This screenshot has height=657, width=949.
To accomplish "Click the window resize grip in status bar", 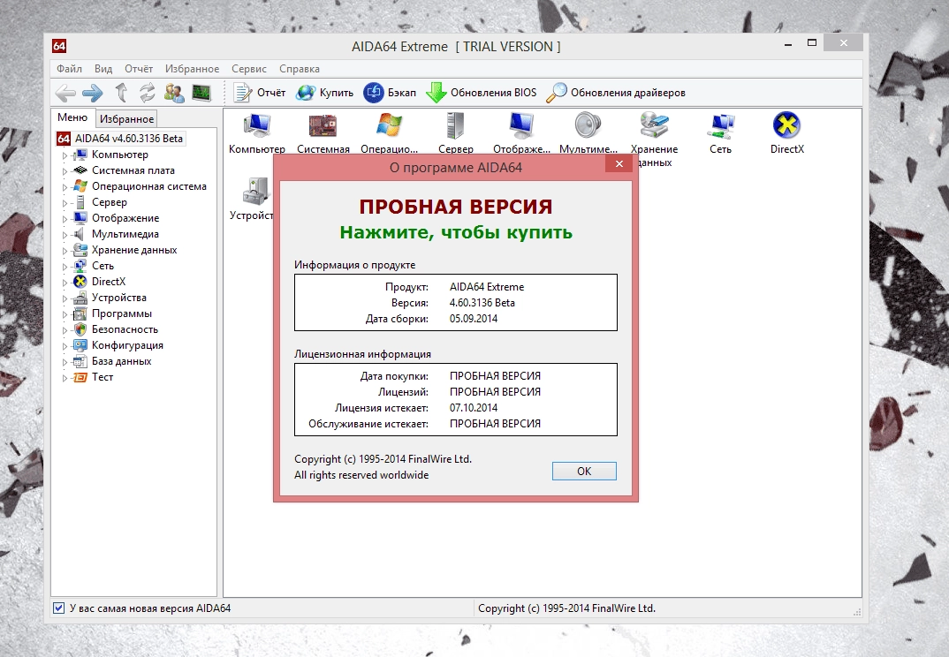I will click(x=857, y=612).
